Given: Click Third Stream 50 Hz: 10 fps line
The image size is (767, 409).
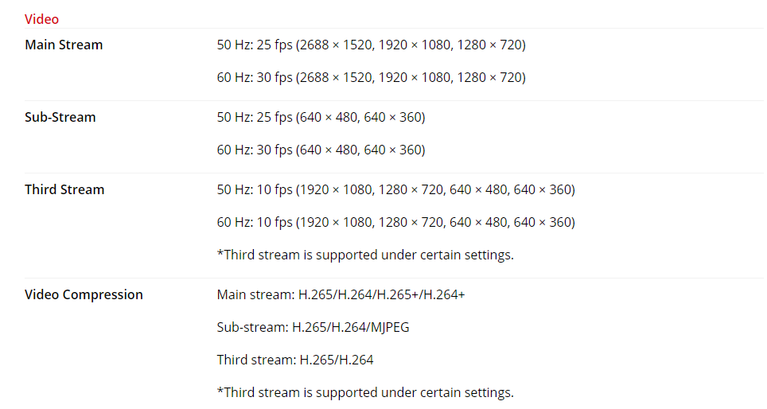Looking at the screenshot, I should click(x=395, y=190).
